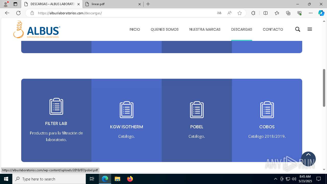Open a new browser tab

(x=148, y=4)
